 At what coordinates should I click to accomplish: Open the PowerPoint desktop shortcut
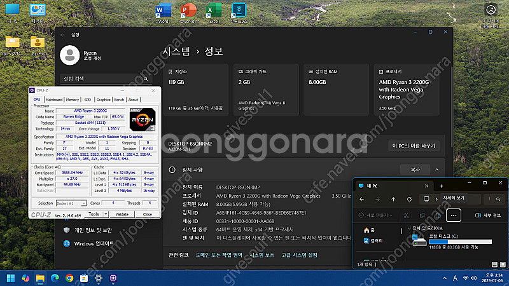(188, 13)
